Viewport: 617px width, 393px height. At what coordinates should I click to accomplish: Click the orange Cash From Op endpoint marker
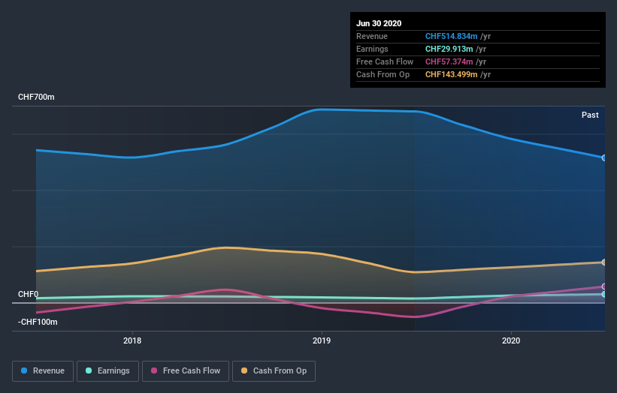point(604,262)
